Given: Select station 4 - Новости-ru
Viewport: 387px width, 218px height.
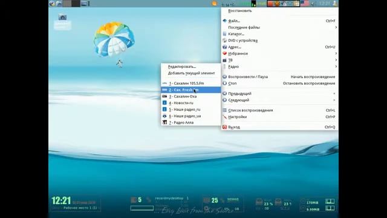Looking at the screenshot, I should point(191,103).
